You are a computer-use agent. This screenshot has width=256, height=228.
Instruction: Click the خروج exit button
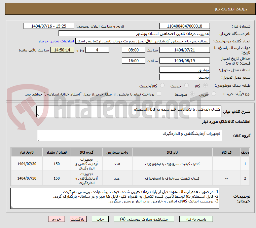pos(56,219)
